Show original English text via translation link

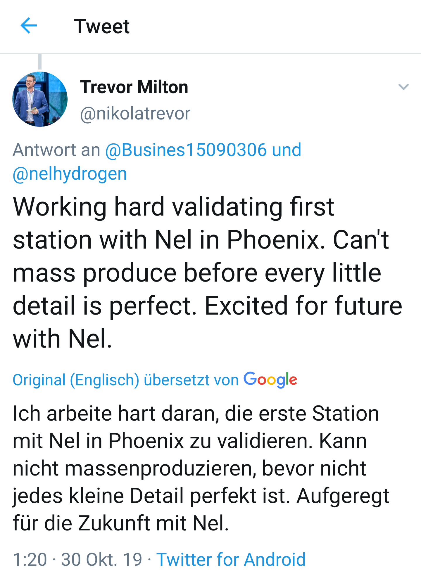126,379
